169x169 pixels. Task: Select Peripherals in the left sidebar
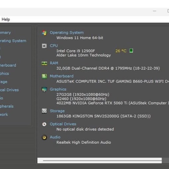[x=7, y=106]
